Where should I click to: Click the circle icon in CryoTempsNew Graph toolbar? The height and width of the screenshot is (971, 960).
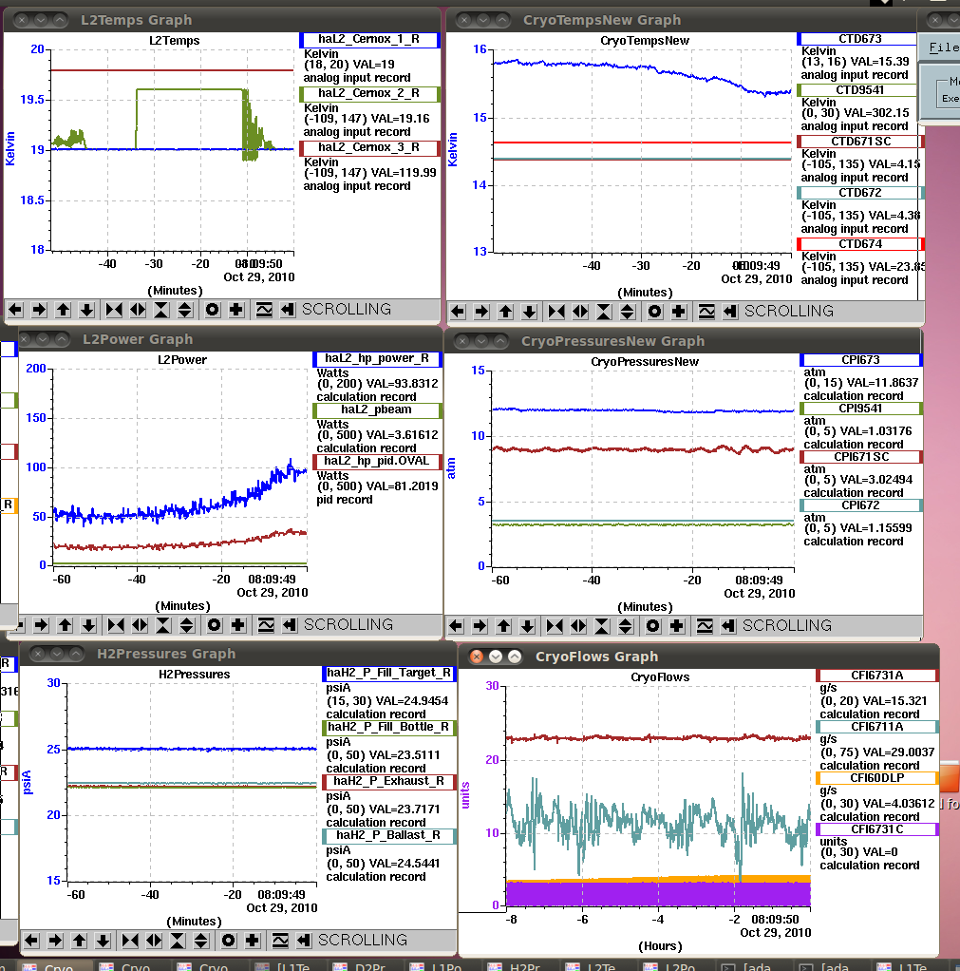point(655,312)
